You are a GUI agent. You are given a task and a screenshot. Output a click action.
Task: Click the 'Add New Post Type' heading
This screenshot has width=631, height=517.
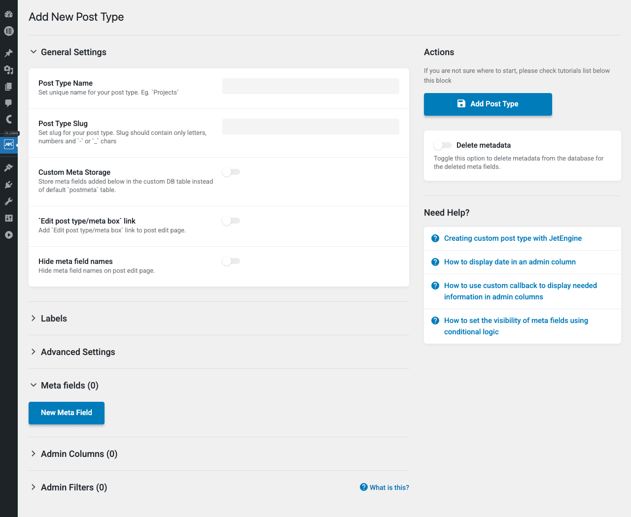pos(76,17)
